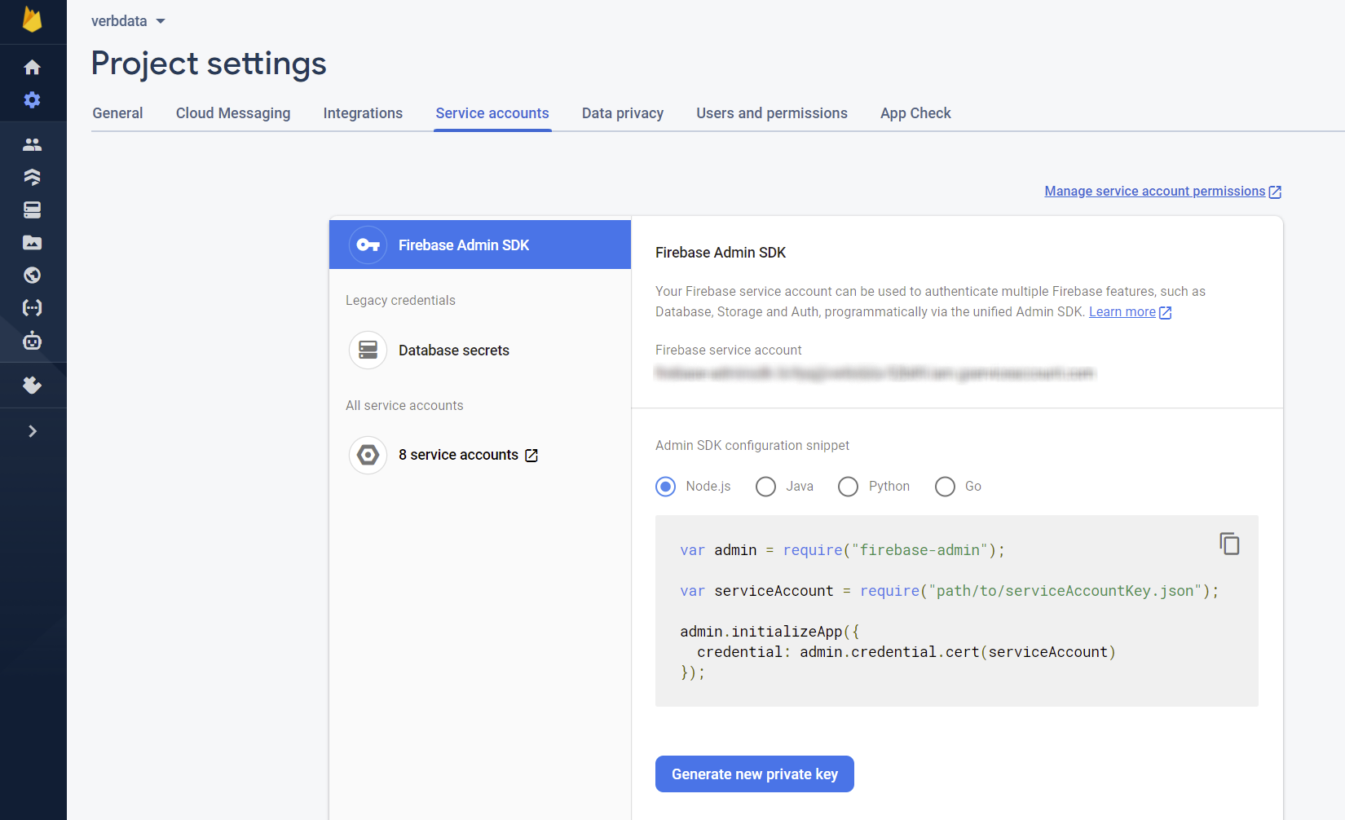Viewport: 1345px width, 820px height.
Task: Switch to the Cloud Messaging tab
Action: point(233,113)
